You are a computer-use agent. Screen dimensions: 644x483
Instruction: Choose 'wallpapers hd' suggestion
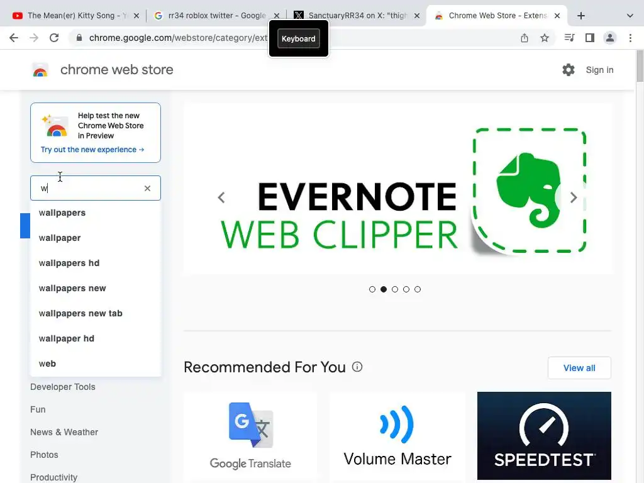coord(96,263)
